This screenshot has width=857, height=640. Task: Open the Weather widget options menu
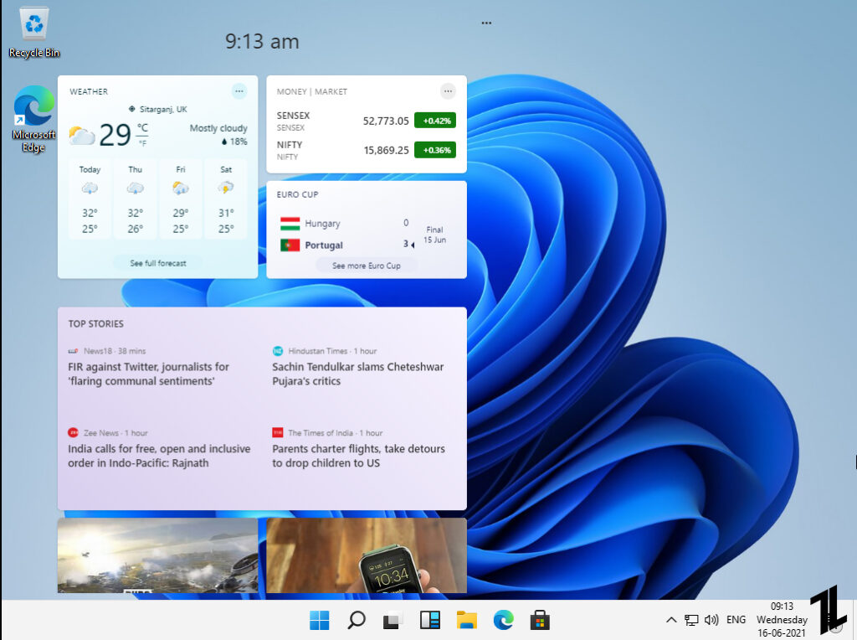pos(239,91)
